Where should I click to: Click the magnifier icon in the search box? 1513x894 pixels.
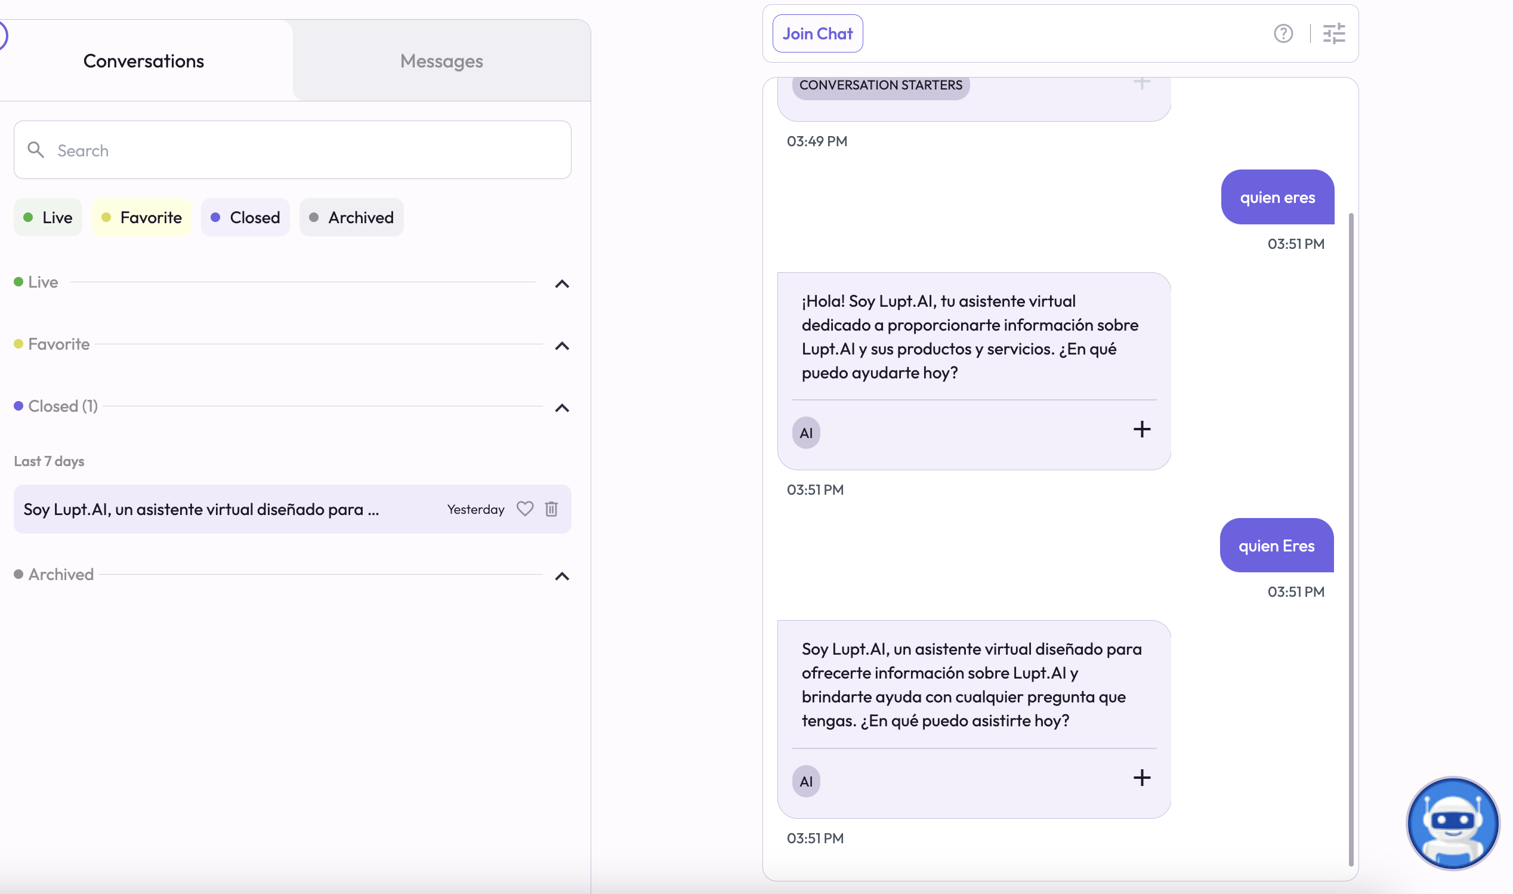[x=36, y=150]
